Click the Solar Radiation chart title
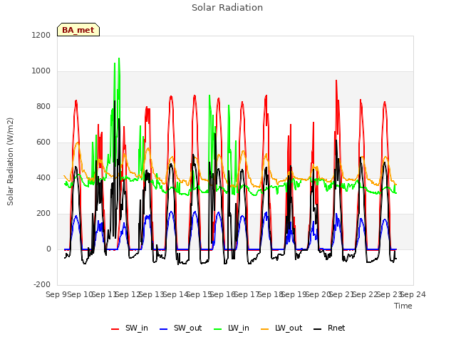Screen dimensions: 456x342 (227, 8)
